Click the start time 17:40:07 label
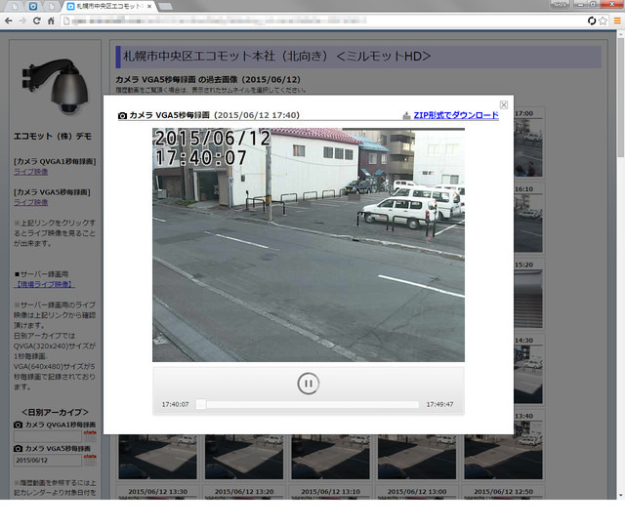 175,404
